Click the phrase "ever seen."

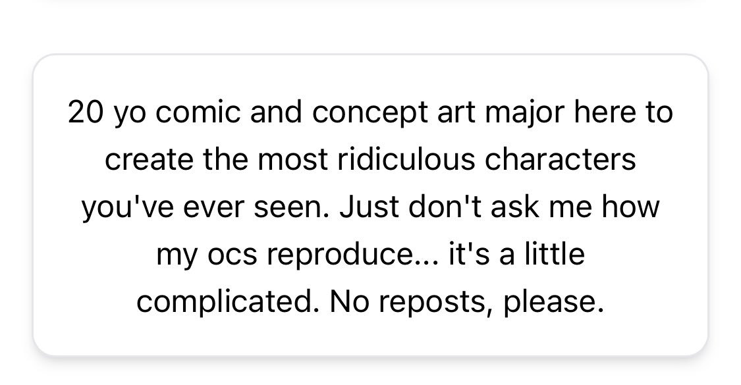[258, 208]
